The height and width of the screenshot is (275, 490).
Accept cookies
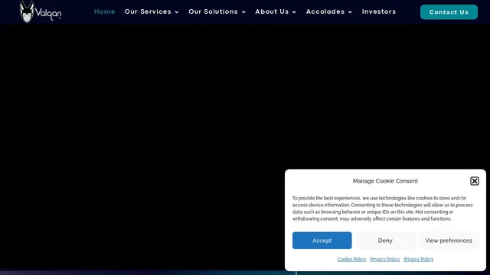(322, 241)
